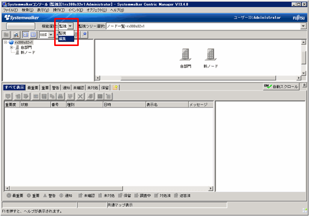Switch to the すべて表示 tab

coord(15,87)
